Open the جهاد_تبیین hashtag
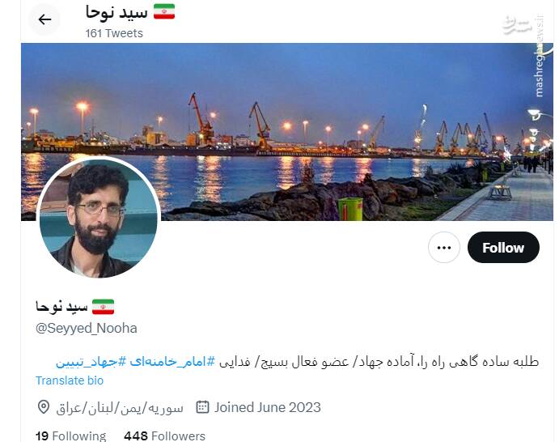Screen dimensions: 559x442 tap(91, 362)
